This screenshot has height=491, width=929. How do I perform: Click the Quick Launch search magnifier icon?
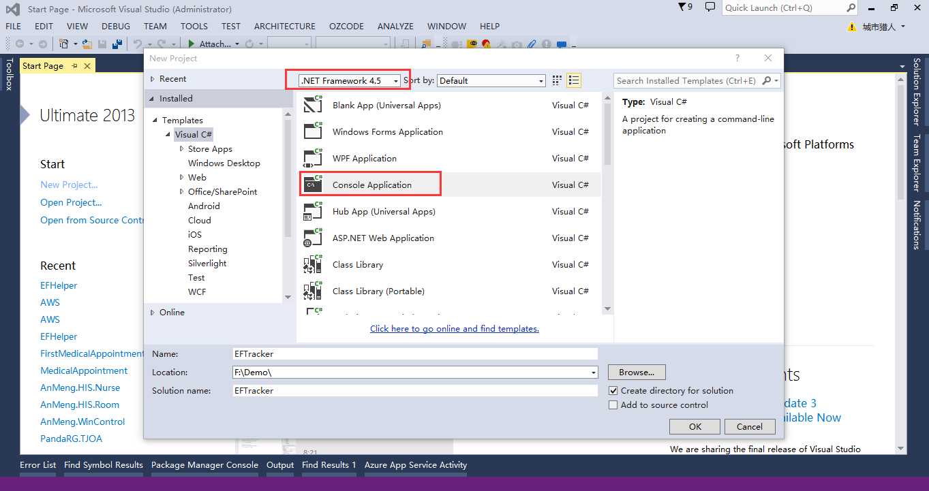[x=851, y=7]
